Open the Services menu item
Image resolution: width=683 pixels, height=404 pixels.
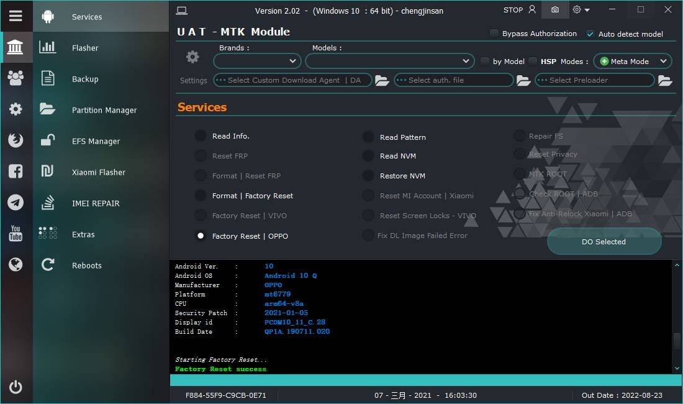click(101, 17)
